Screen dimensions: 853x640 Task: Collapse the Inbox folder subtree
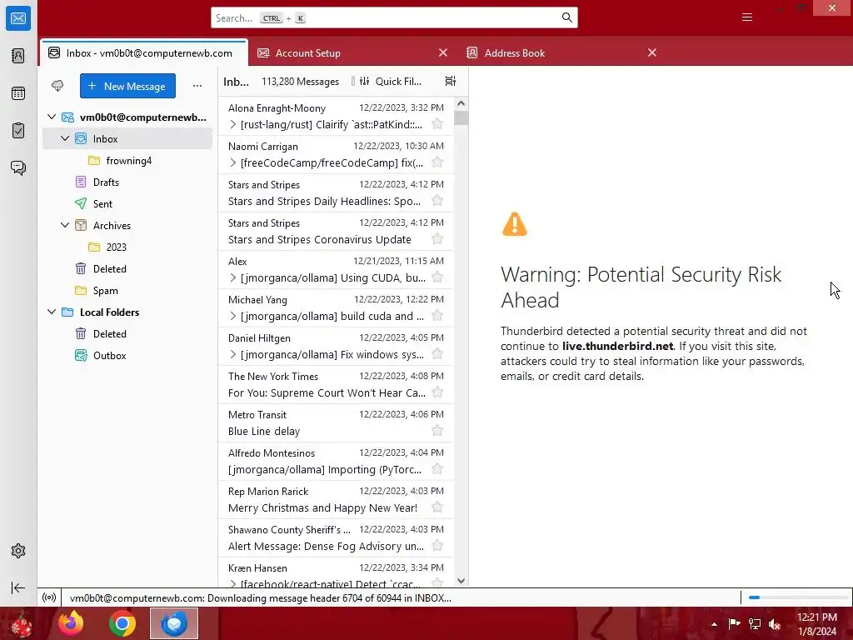[x=65, y=139]
